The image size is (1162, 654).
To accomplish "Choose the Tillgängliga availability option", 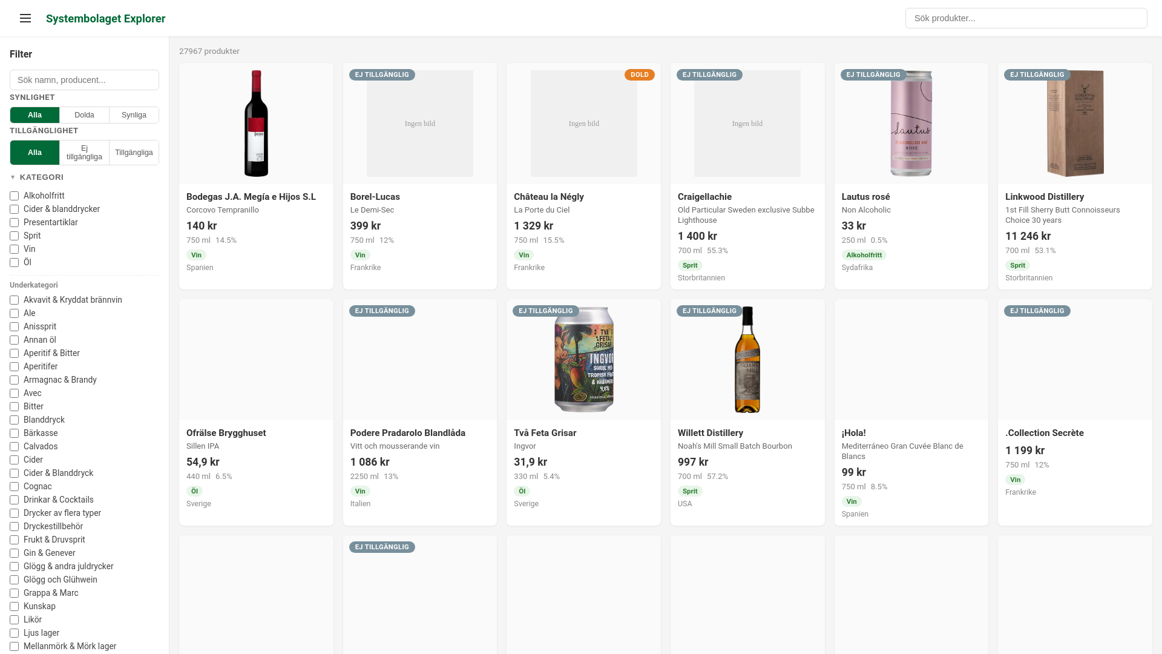I will 134,153.
